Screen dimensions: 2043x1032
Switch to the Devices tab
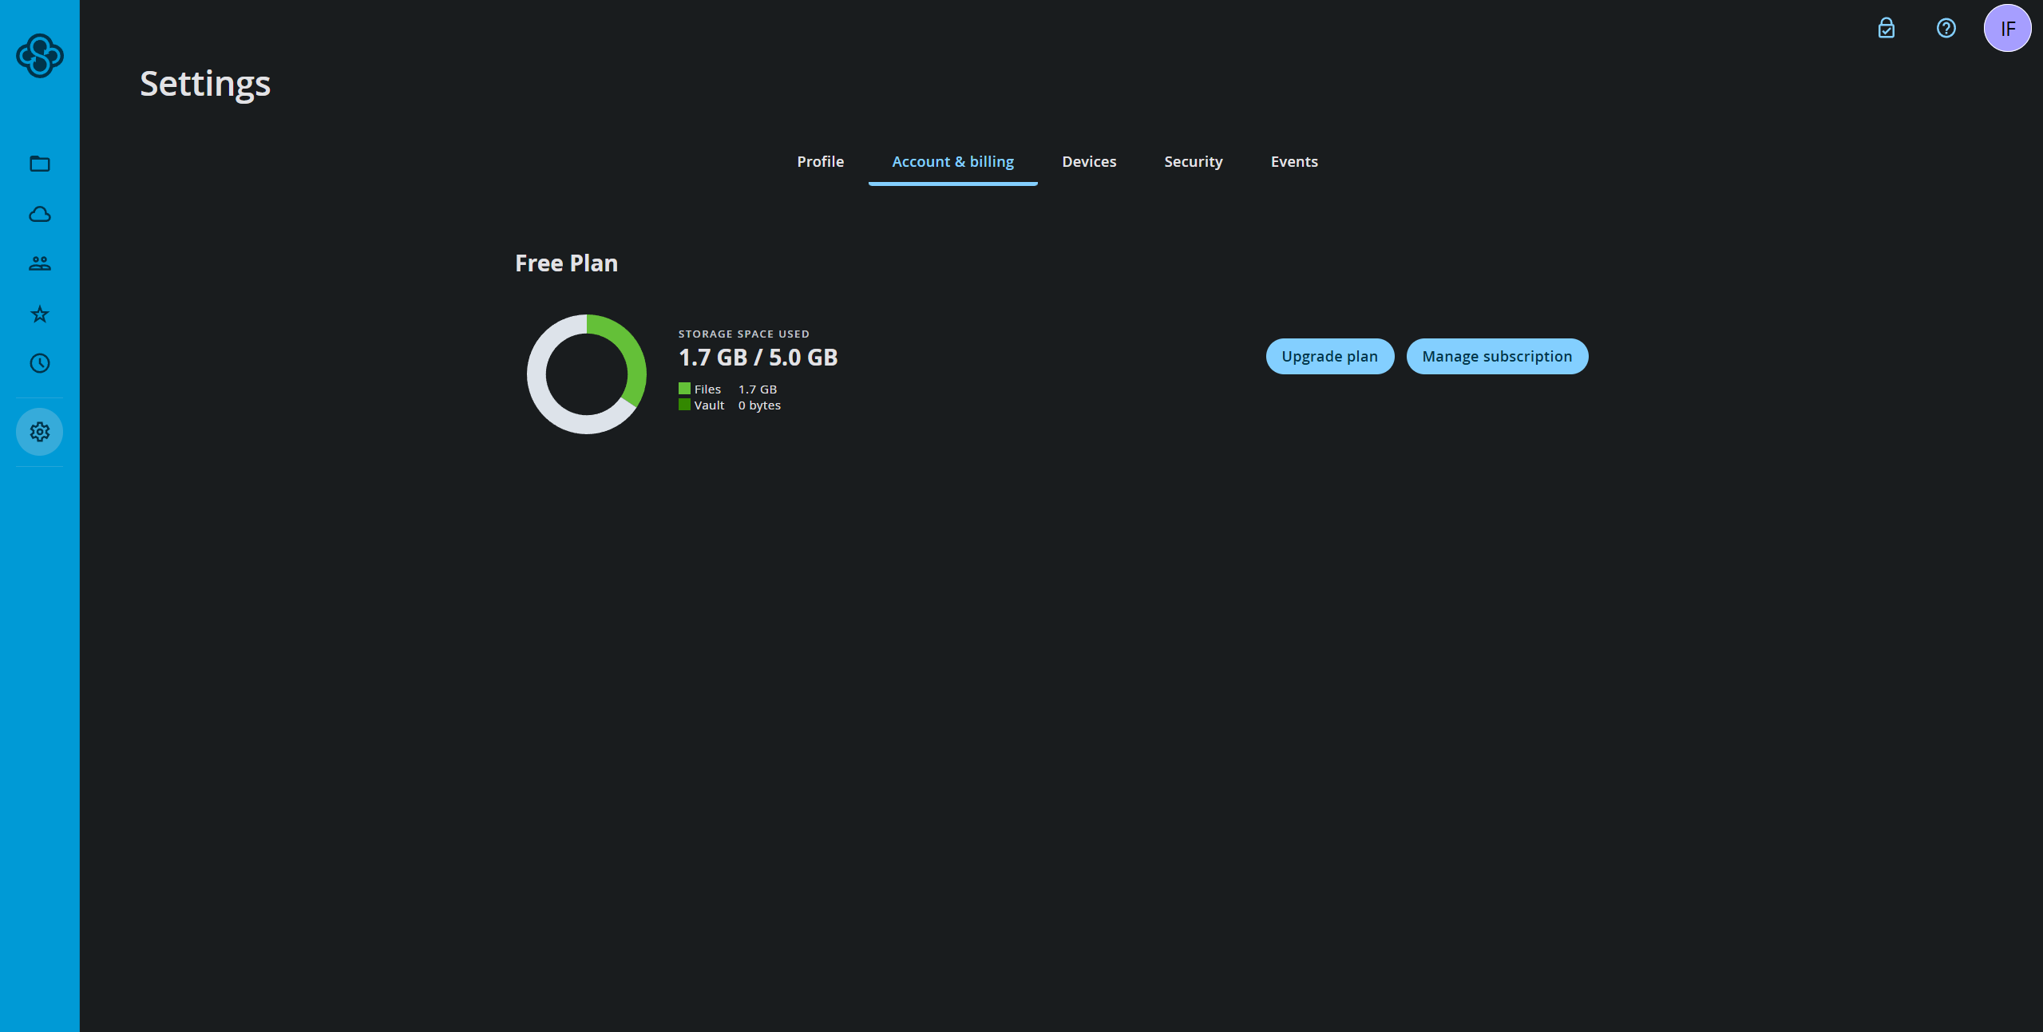pyautogui.click(x=1089, y=161)
